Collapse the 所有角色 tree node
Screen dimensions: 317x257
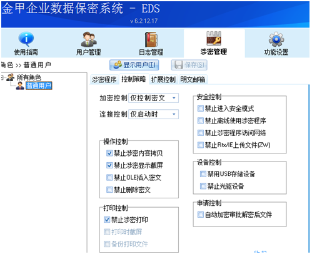pyautogui.click(x=3, y=78)
